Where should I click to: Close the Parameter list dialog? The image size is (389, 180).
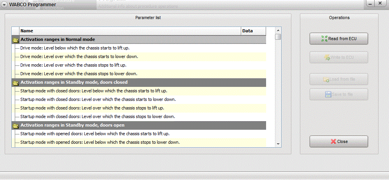[339, 141]
